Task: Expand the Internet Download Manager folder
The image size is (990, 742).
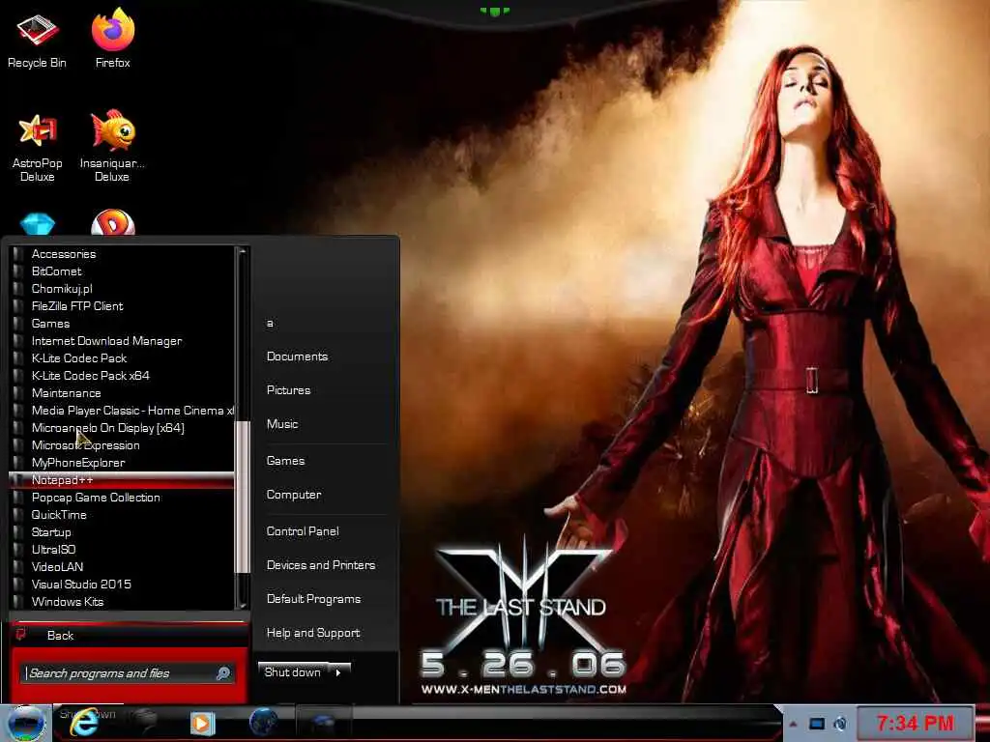Action: pyautogui.click(x=121, y=341)
